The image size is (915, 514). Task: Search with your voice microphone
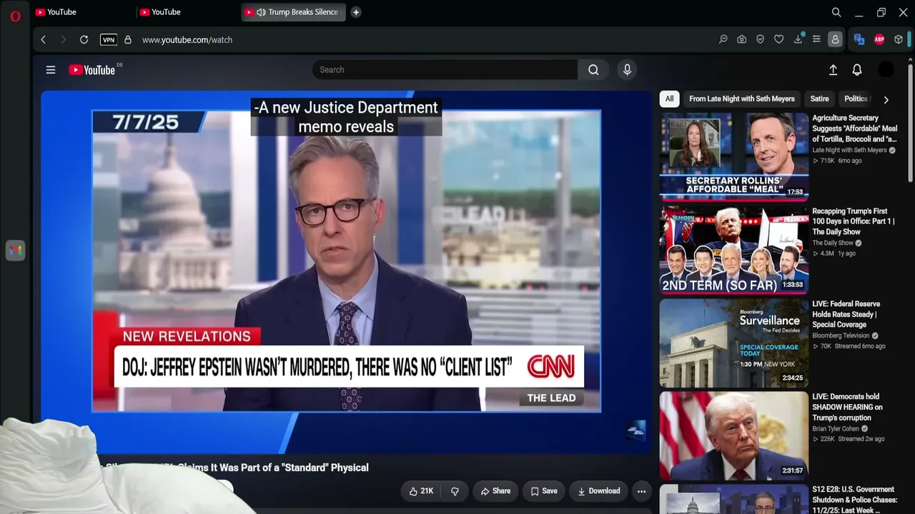(627, 70)
